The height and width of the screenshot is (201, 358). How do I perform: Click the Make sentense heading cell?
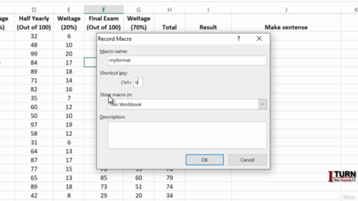(286, 23)
